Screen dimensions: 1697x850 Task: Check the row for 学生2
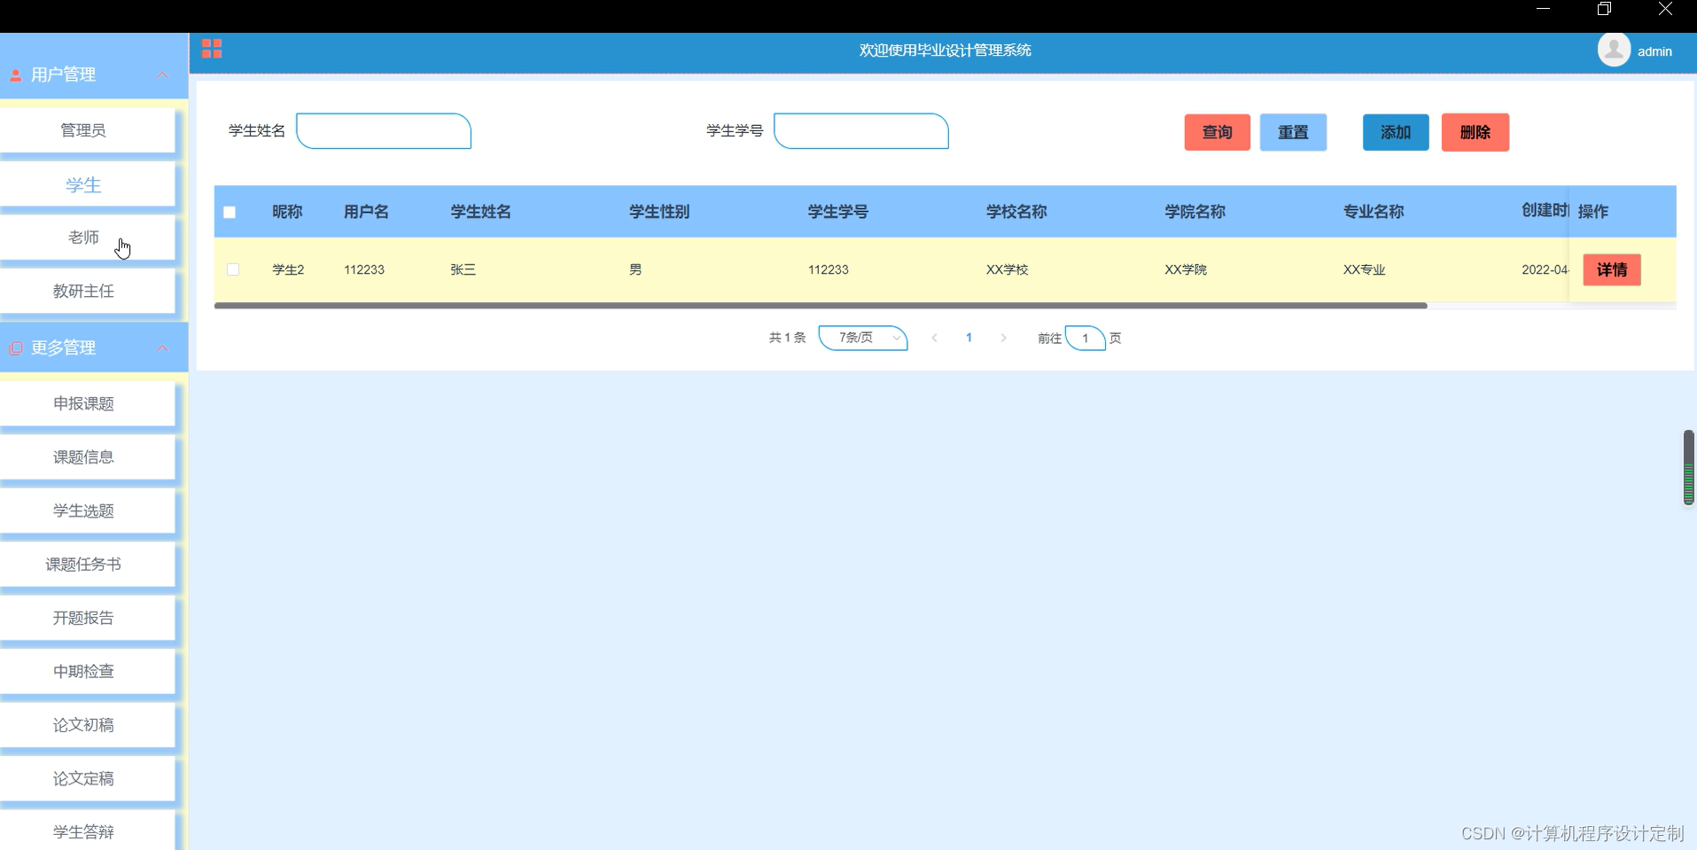[x=233, y=269]
